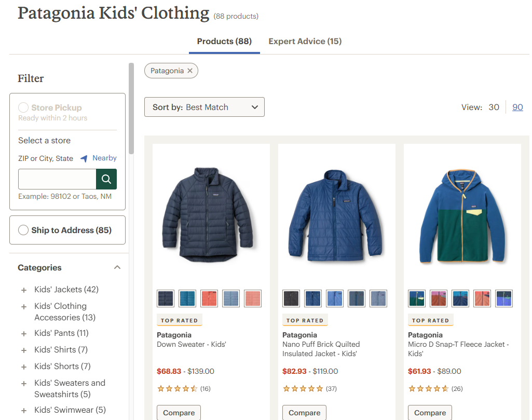This screenshot has width=532, height=420.
Task: Click Compare under the Down Sweater
Action: point(179,413)
